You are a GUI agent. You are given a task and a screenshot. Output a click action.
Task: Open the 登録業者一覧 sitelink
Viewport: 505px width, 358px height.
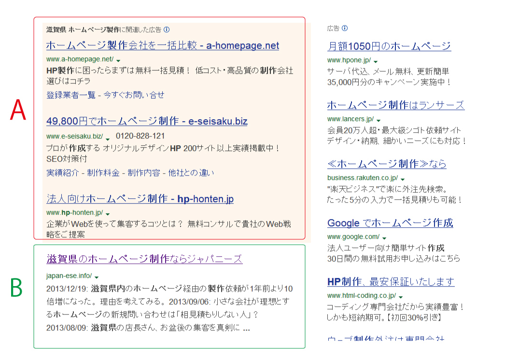click(71, 95)
